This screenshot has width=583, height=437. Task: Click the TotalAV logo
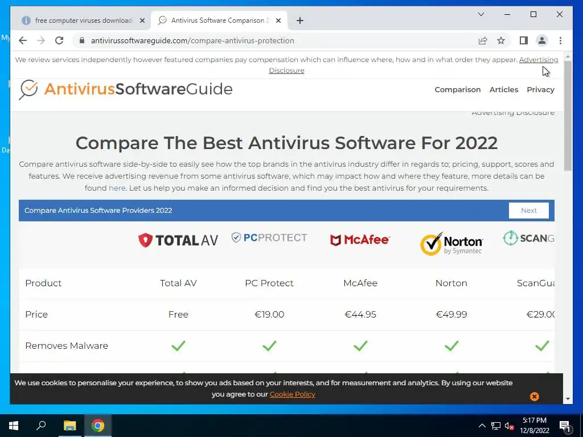point(178,240)
